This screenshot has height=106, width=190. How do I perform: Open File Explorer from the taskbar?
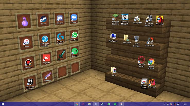(x=89, y=104)
